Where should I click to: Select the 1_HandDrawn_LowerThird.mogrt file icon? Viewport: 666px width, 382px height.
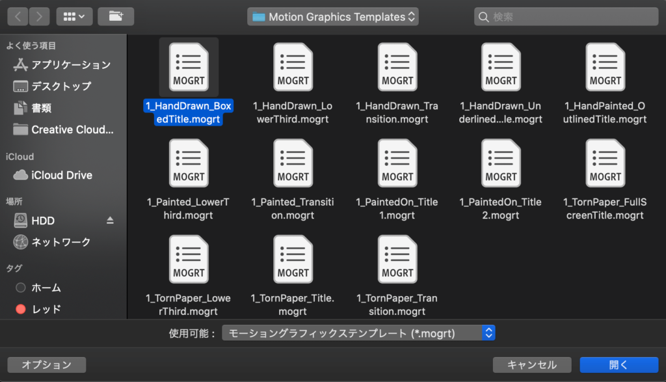(x=293, y=67)
